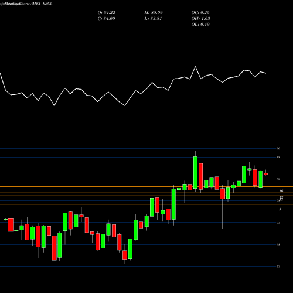Click the OH: 1.03 reading
Screen dimensions: 293x293
click(200, 19)
